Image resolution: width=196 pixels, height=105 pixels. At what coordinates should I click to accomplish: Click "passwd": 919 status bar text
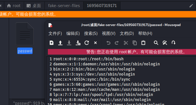click(29, 103)
